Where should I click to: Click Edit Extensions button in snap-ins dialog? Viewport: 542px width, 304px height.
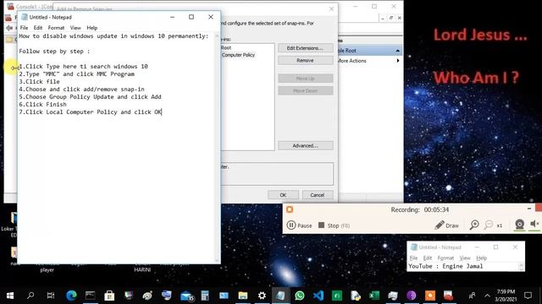click(305, 48)
